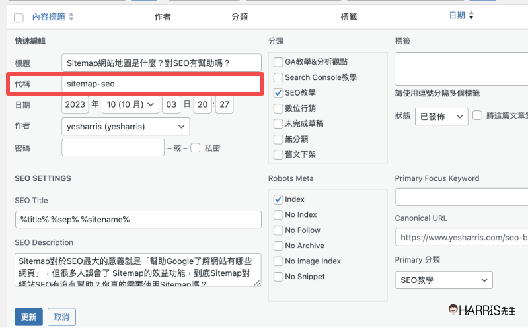Click the hour field 20

pyautogui.click(x=203, y=105)
